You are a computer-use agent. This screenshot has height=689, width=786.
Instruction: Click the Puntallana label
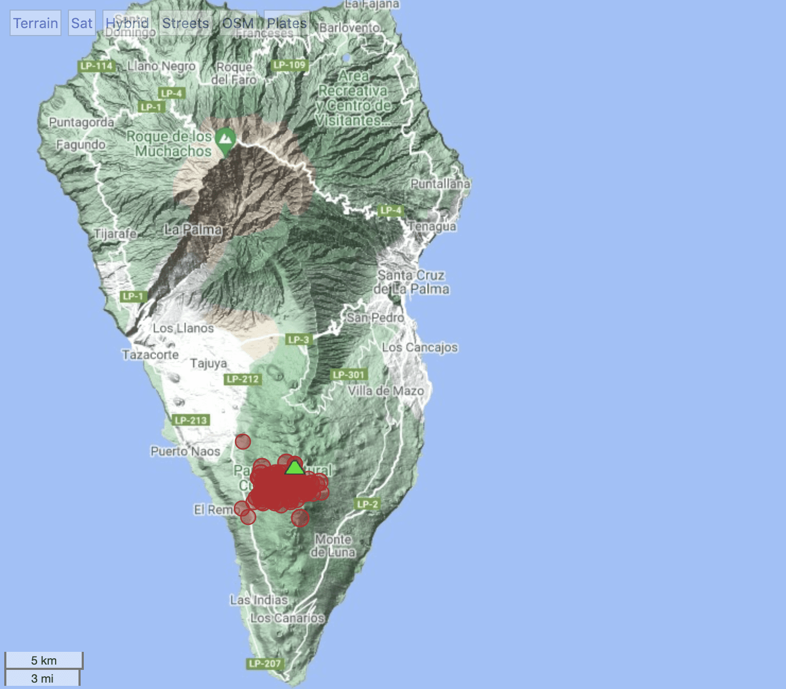pyautogui.click(x=440, y=184)
